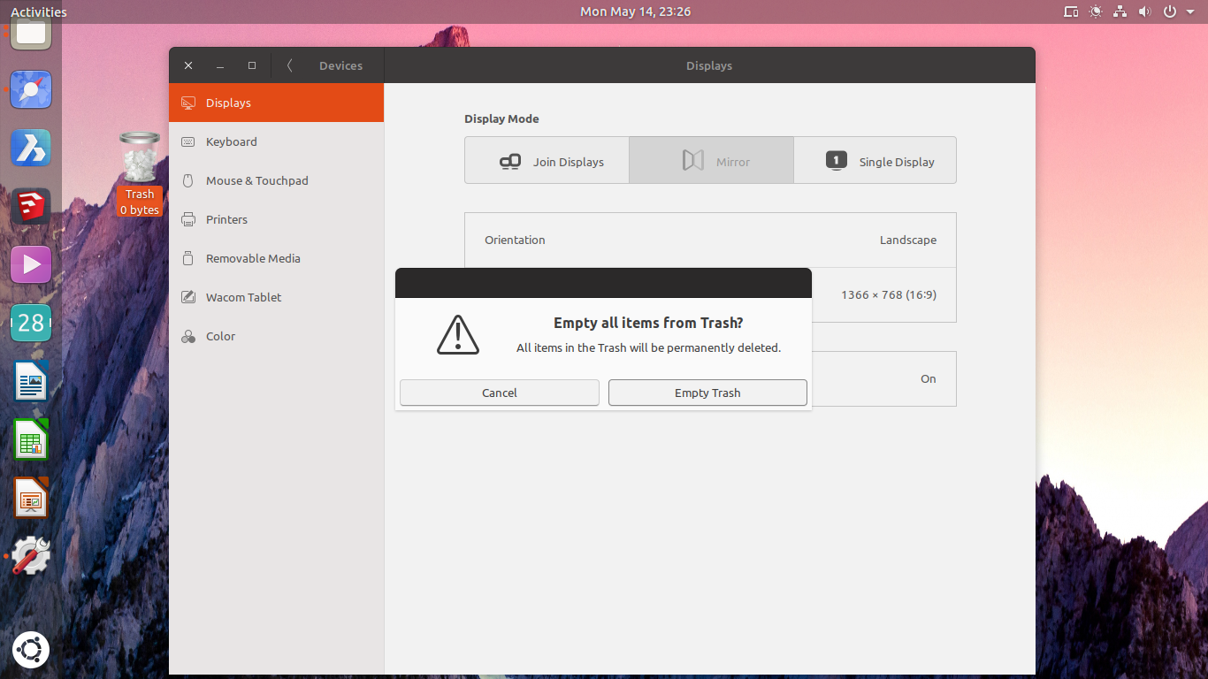
Task: Click the Color circles icon in sidebar
Action: coord(187,336)
